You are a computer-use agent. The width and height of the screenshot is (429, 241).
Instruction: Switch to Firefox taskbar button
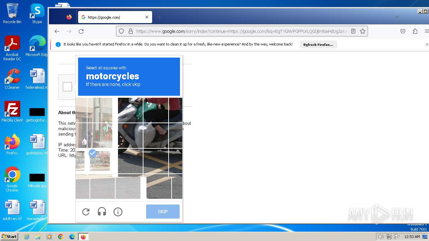(83, 237)
